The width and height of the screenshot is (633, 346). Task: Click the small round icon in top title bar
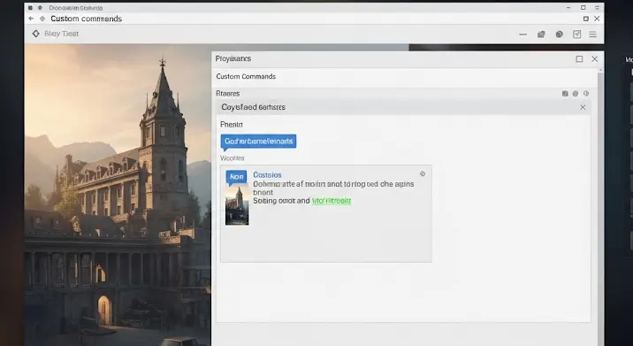40,8
